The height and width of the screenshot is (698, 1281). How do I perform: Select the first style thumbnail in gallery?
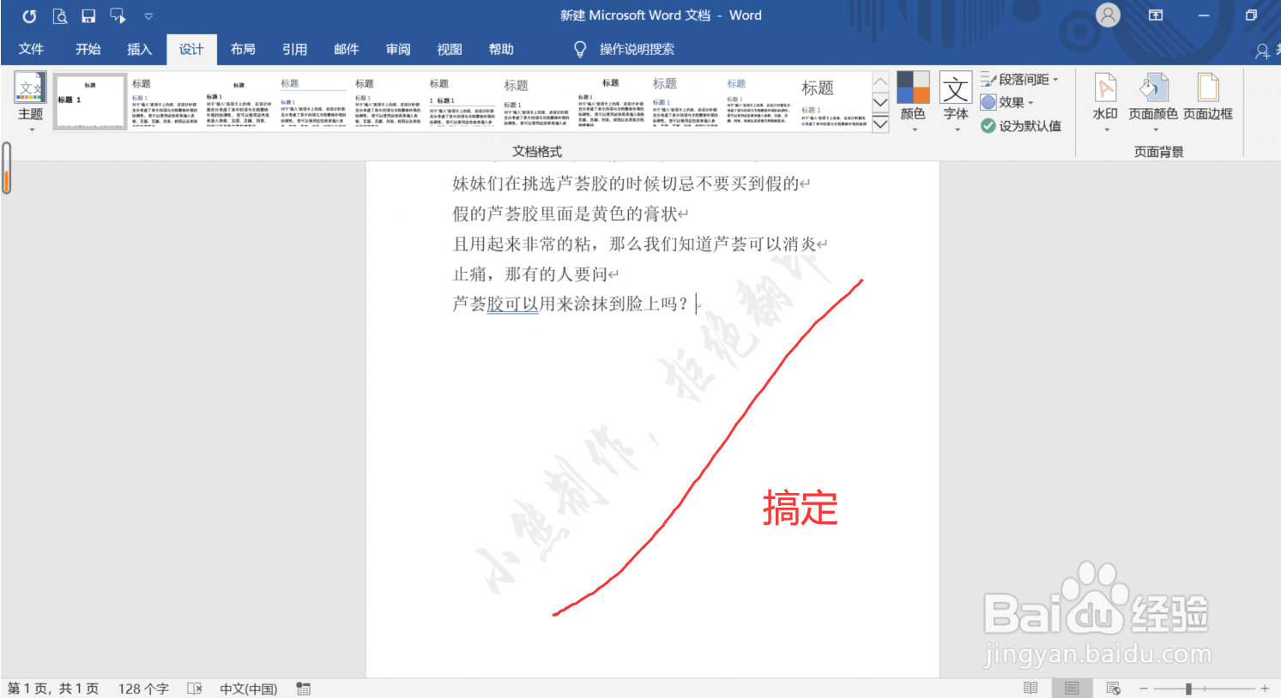click(90, 101)
